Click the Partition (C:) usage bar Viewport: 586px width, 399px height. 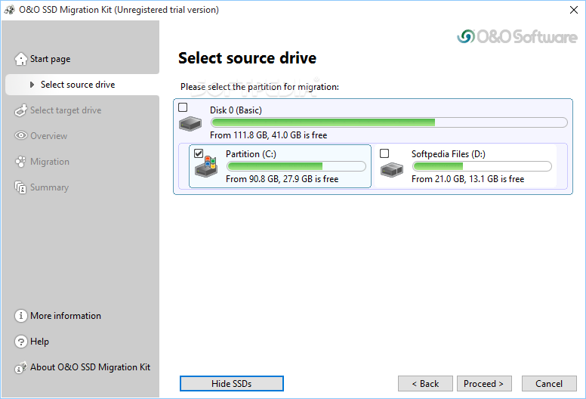(296, 166)
